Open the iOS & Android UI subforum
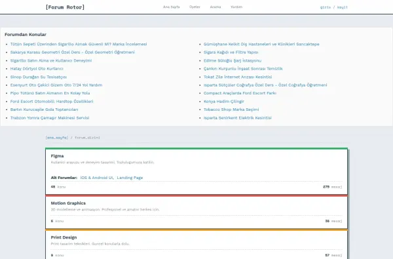393x259 pixels. coord(97,178)
